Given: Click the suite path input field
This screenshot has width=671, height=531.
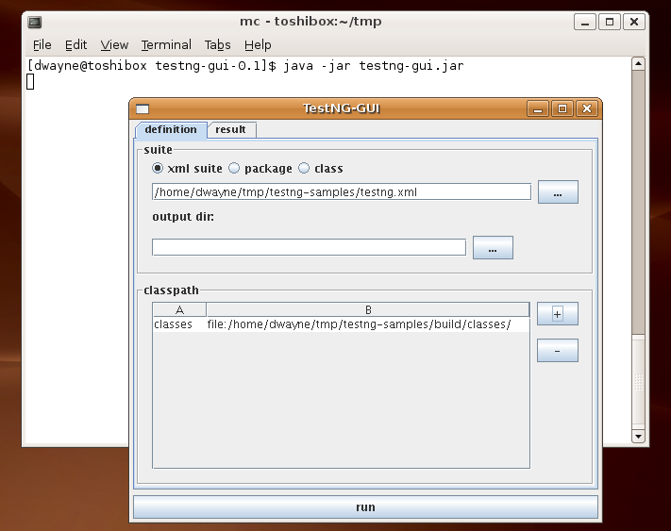Looking at the screenshot, I should (342, 192).
